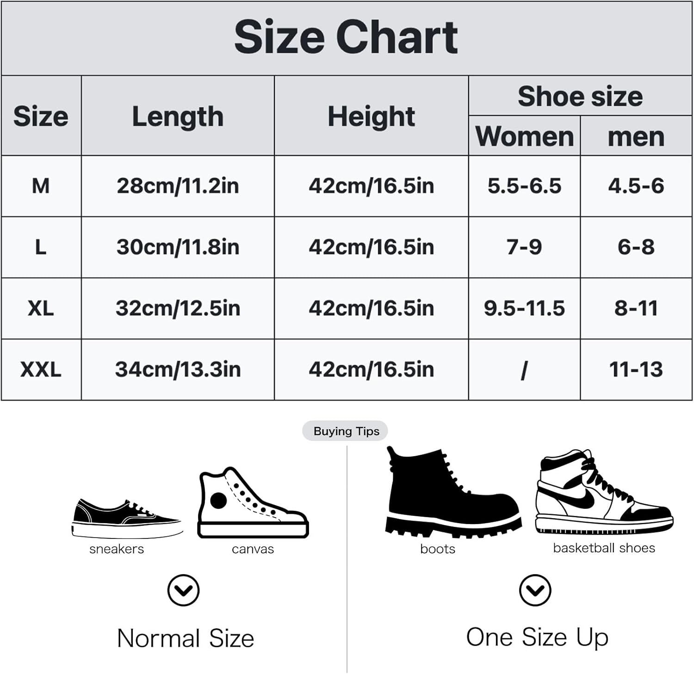Click the Length column header

pyautogui.click(x=178, y=116)
